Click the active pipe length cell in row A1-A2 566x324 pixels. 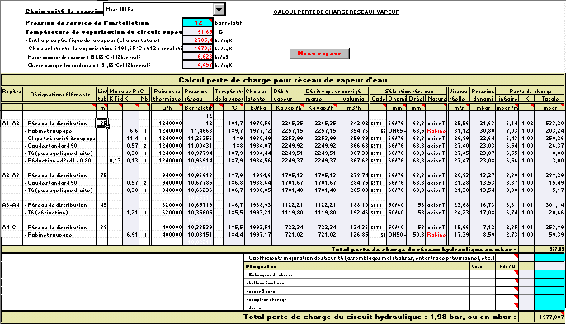click(x=101, y=124)
